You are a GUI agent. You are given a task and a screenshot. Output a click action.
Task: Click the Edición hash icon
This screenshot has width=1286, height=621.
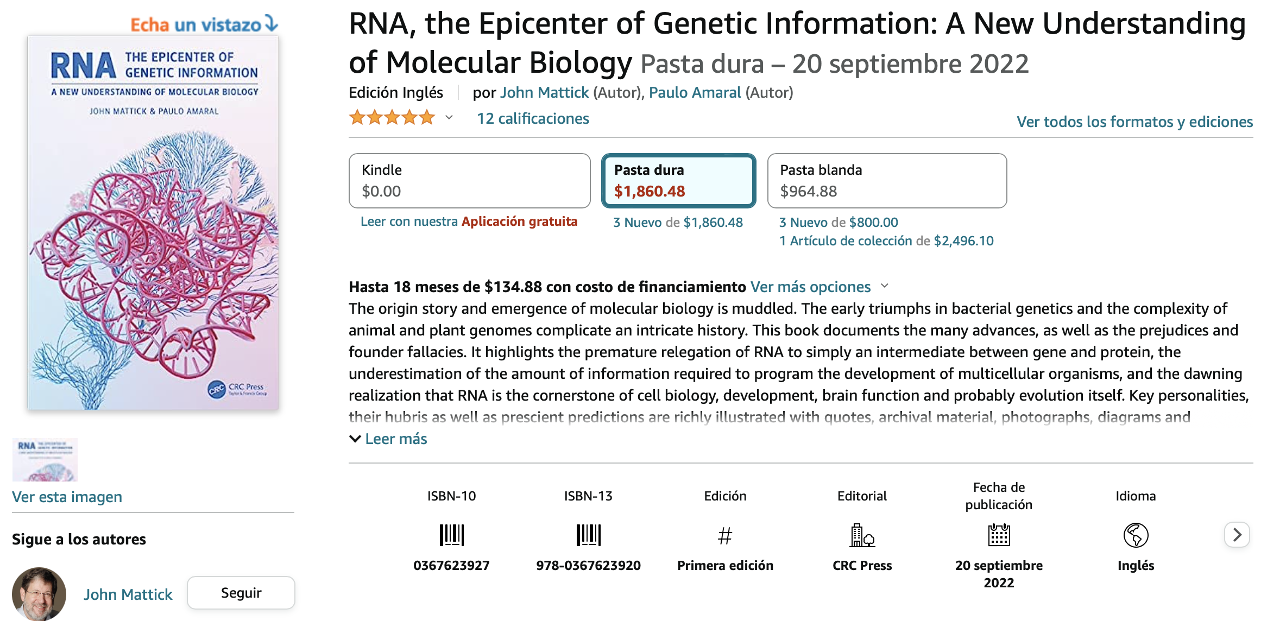725,536
